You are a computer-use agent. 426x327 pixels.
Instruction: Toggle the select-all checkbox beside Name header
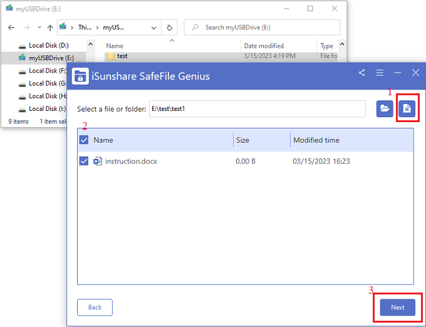point(84,140)
